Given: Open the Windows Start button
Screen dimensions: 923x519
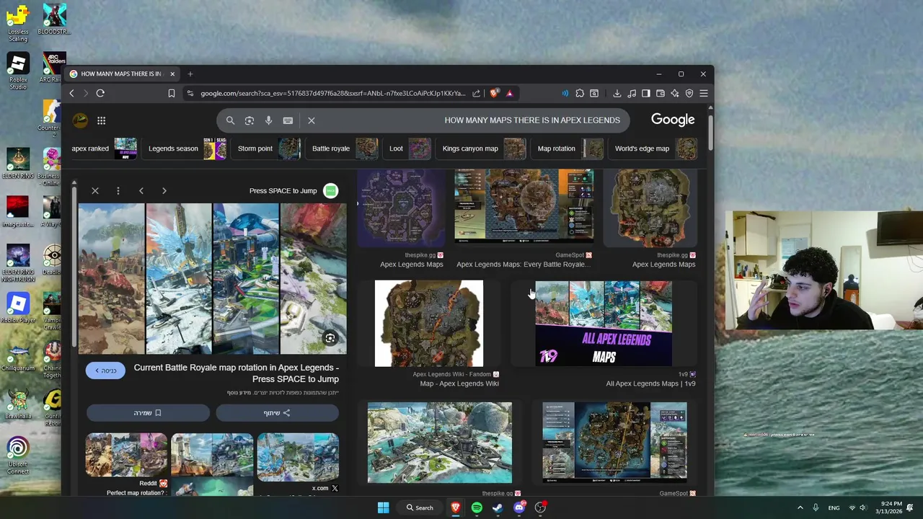Looking at the screenshot, I should coord(384,507).
